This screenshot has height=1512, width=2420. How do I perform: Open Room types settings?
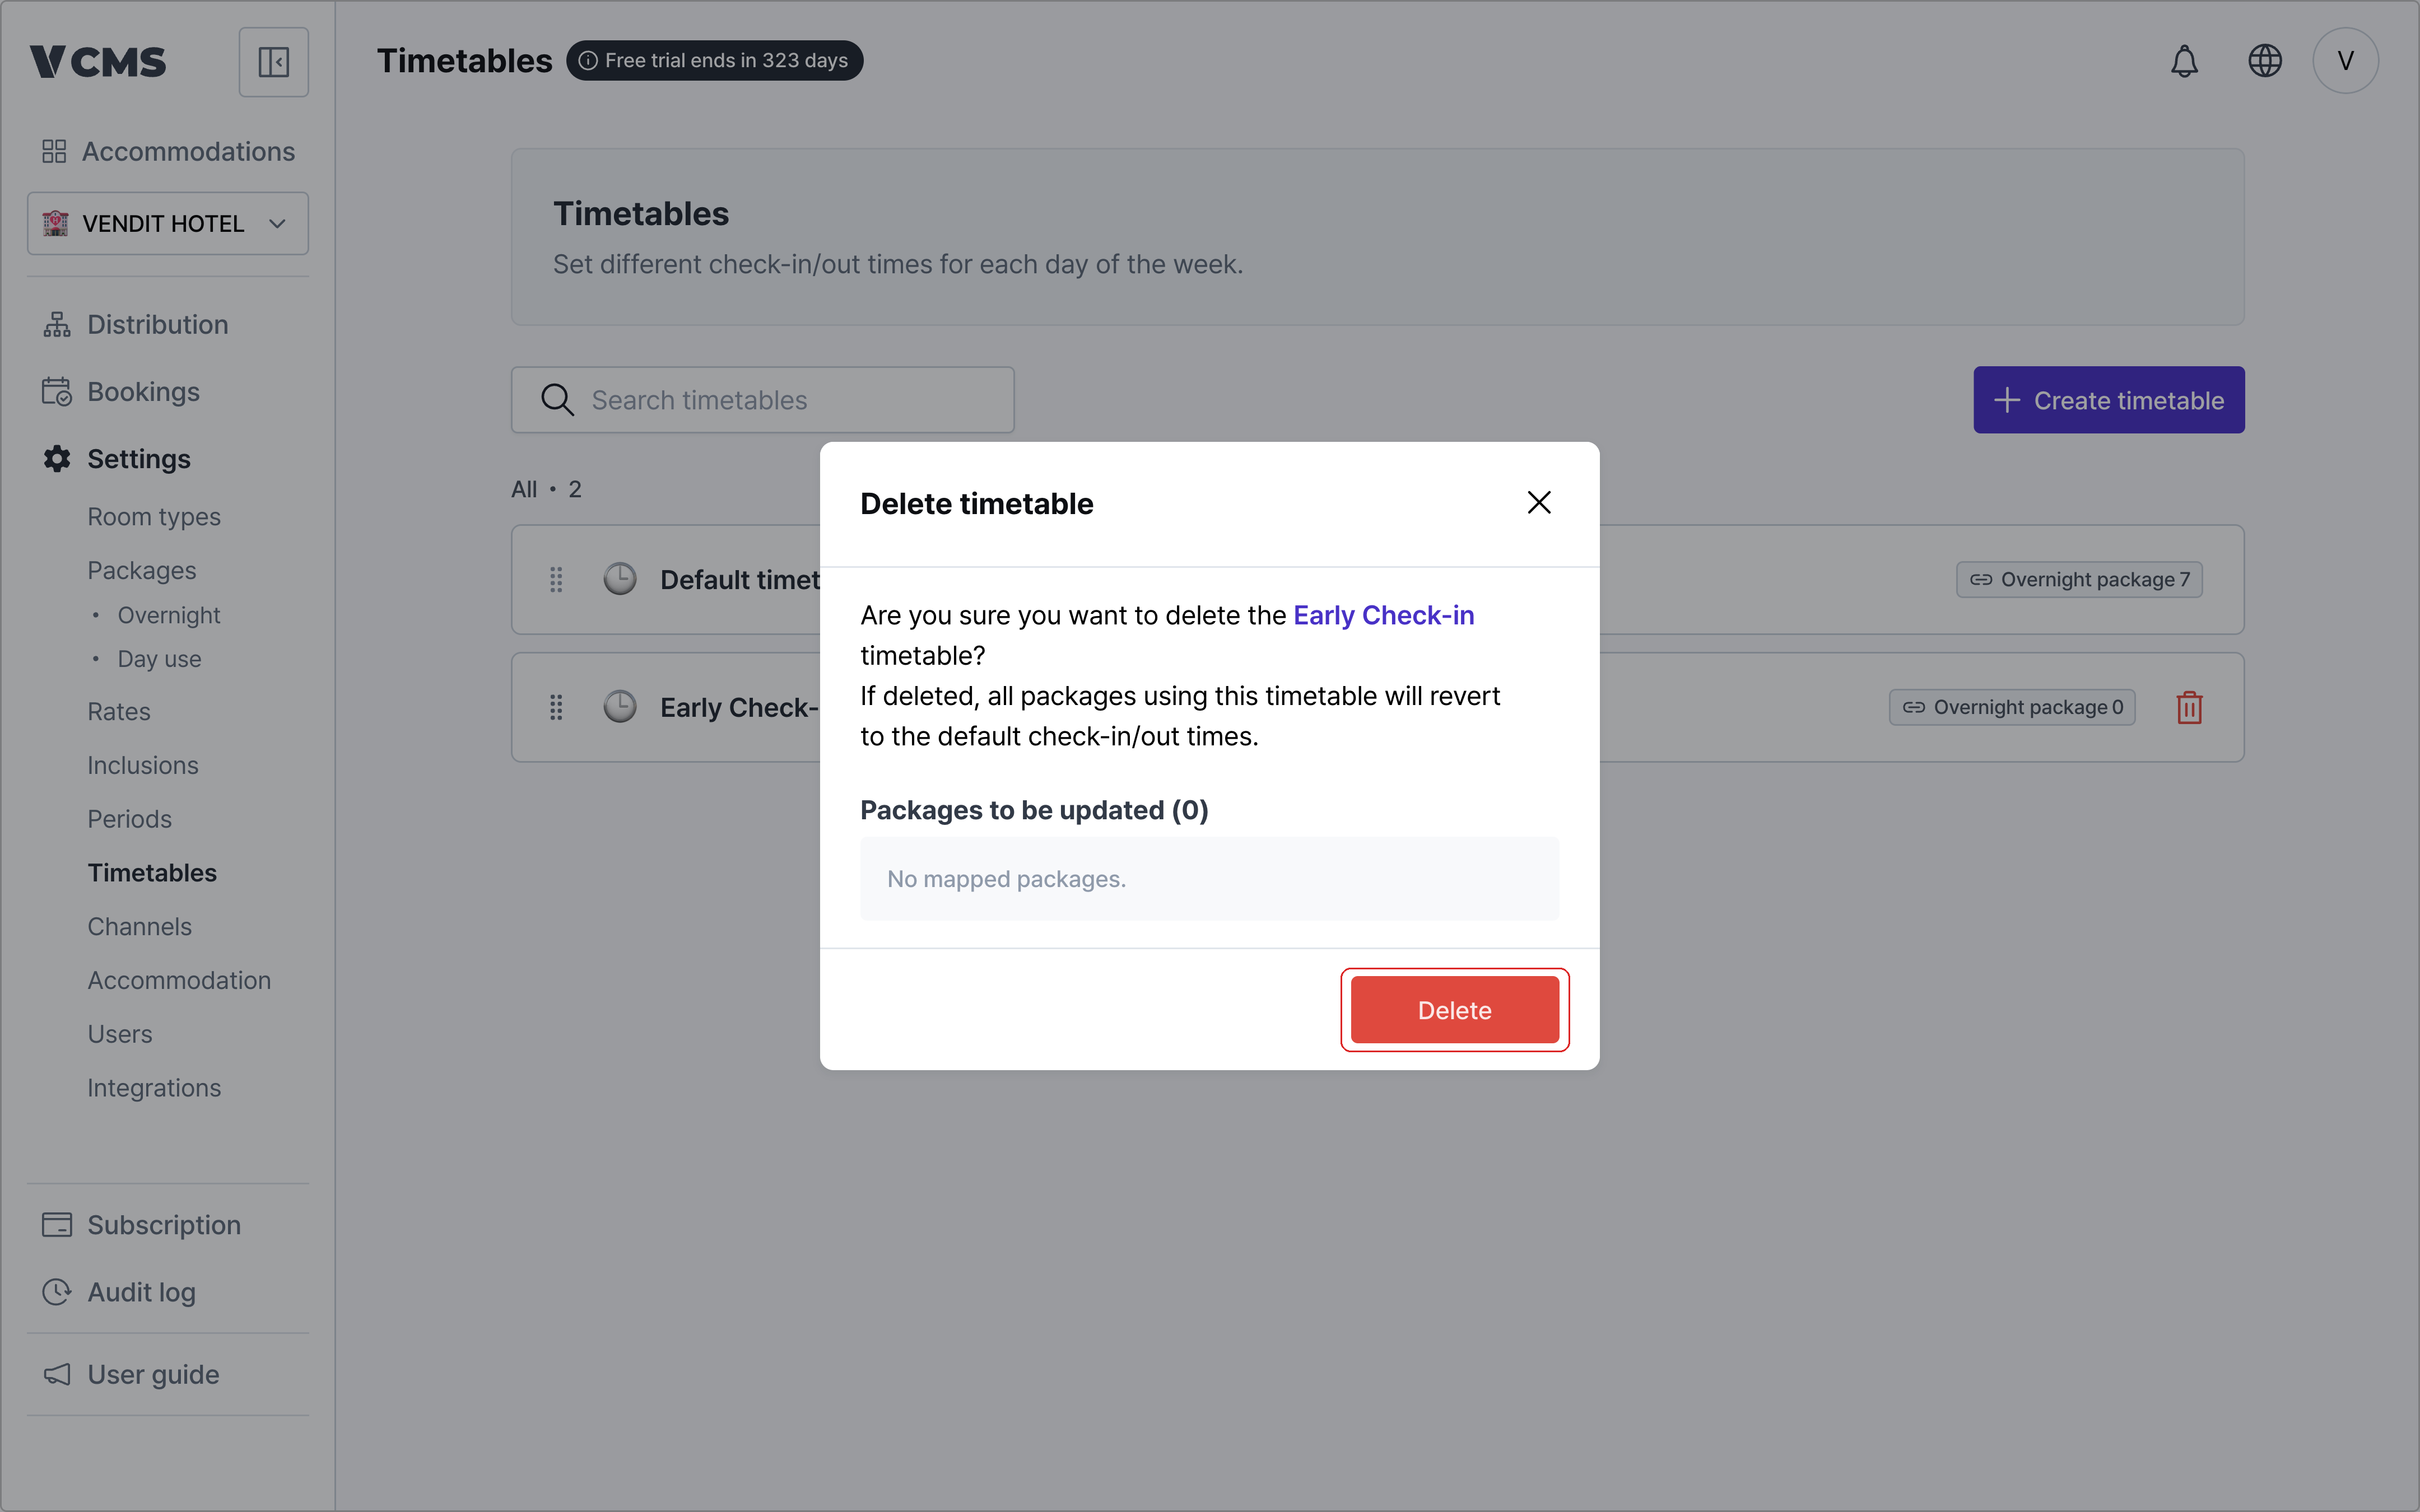point(154,517)
